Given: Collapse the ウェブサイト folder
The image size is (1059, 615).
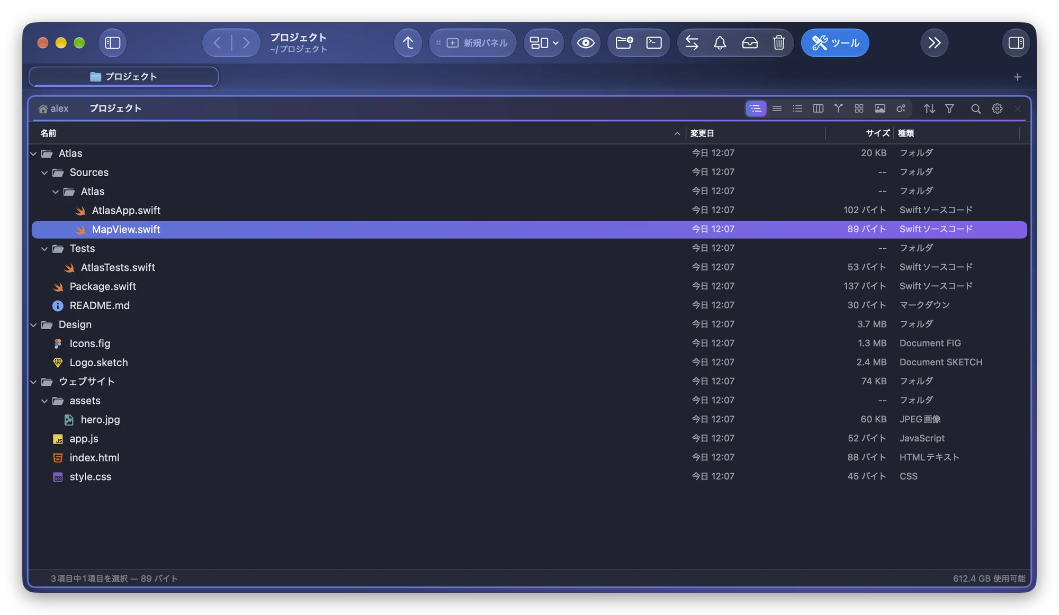Looking at the screenshot, I should click(33, 382).
